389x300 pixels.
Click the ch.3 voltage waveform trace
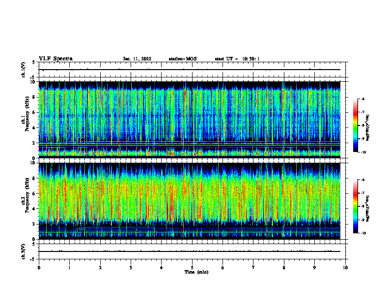coord(190,251)
